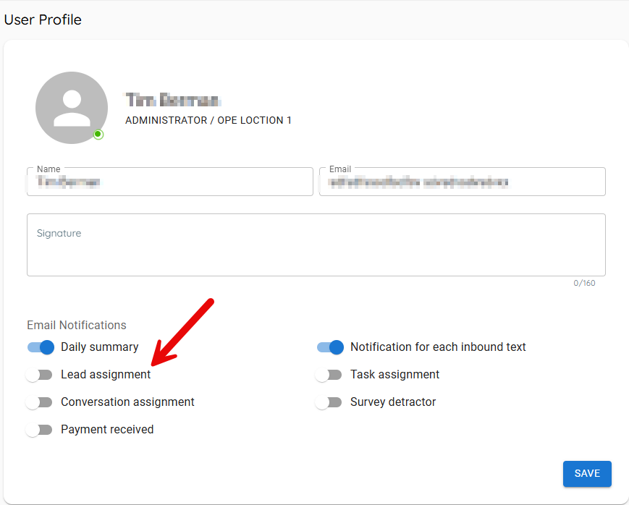This screenshot has height=505, width=629.
Task: Turn off Notification for each inbound text switch
Action: (330, 347)
